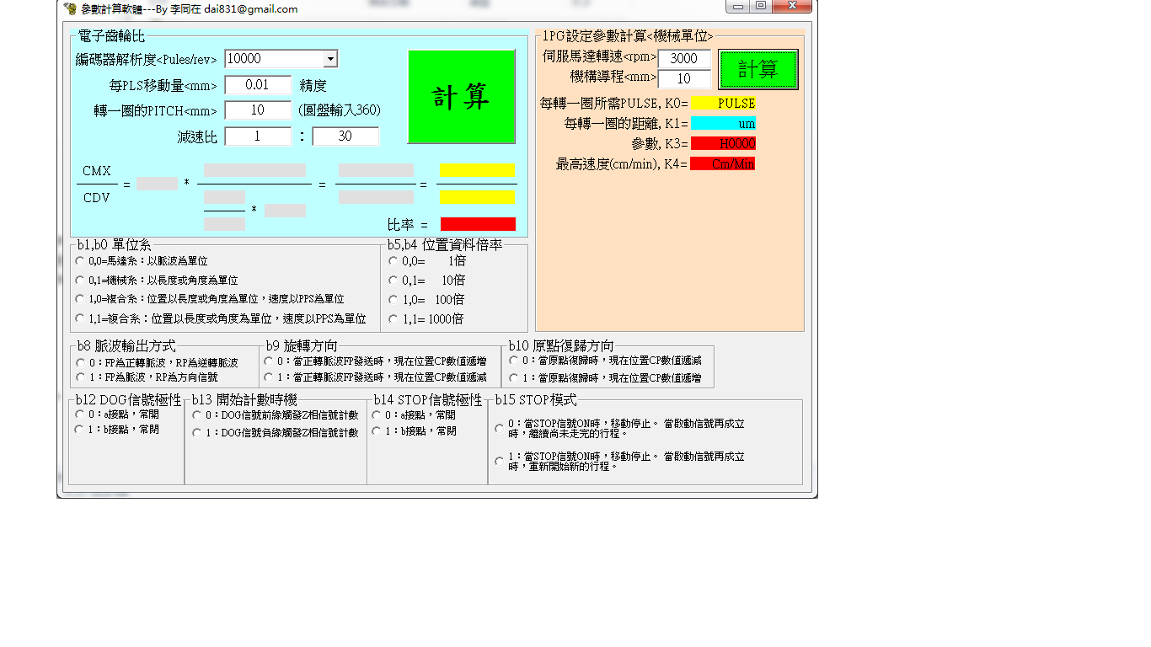The width and height of the screenshot is (1151, 647).
Task: Click the application icon in the title bar
Action: pyautogui.click(x=70, y=8)
